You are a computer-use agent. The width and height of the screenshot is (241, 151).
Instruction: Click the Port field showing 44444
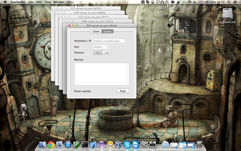click(x=100, y=47)
